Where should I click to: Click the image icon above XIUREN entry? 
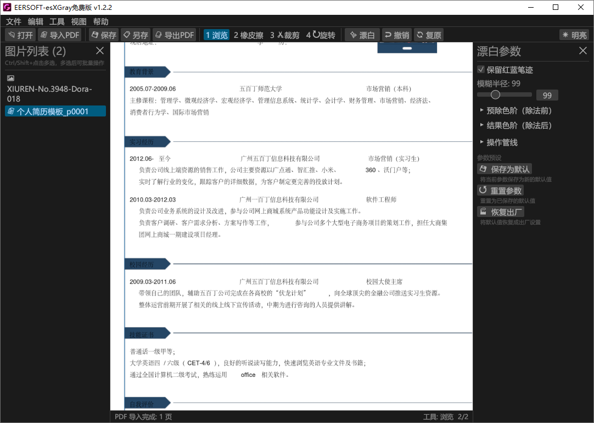point(10,78)
